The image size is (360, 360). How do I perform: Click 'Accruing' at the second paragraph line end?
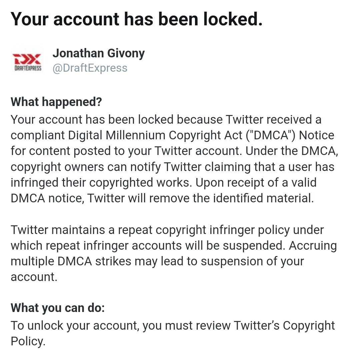tap(313, 246)
